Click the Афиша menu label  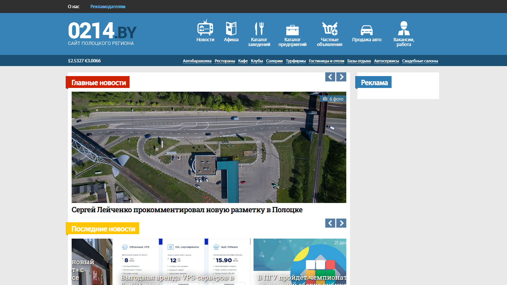click(231, 40)
